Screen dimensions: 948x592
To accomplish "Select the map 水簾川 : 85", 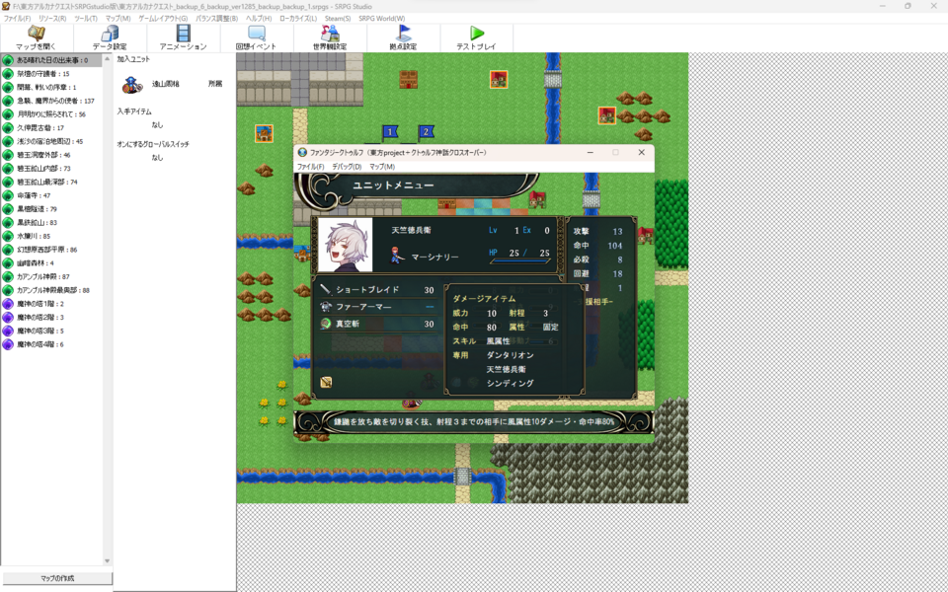I will 52,236.
